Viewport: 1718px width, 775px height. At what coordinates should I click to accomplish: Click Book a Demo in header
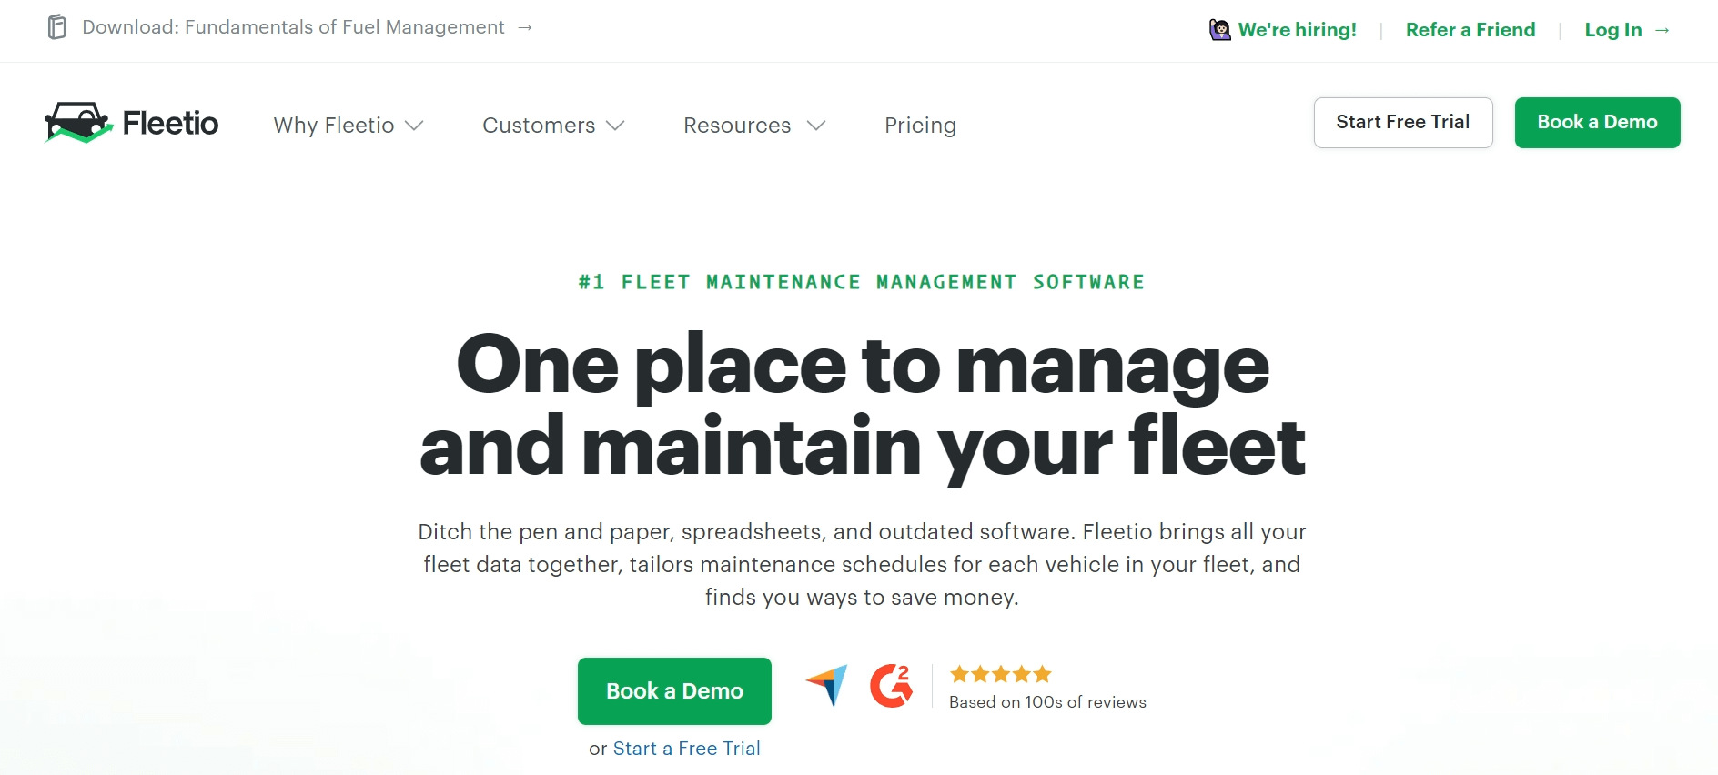pos(1598,123)
